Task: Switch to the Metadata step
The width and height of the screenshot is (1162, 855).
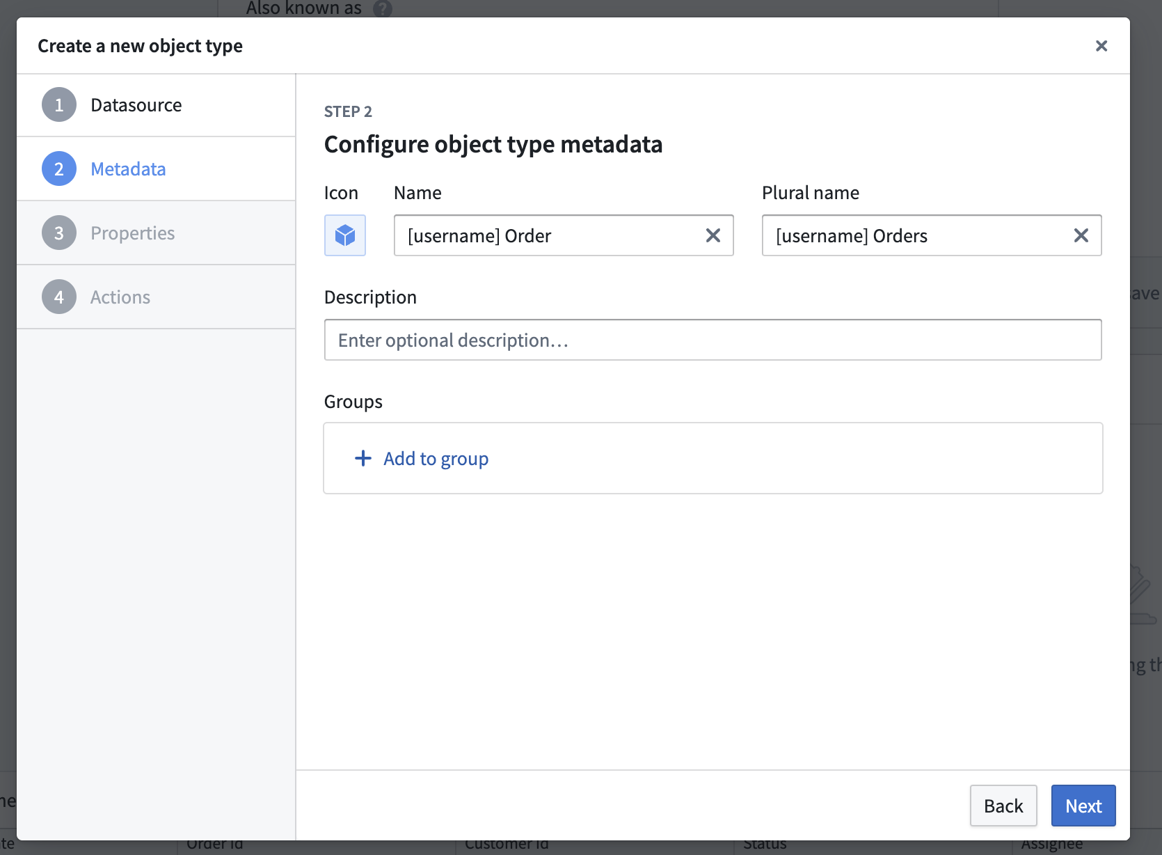Action: 128,169
